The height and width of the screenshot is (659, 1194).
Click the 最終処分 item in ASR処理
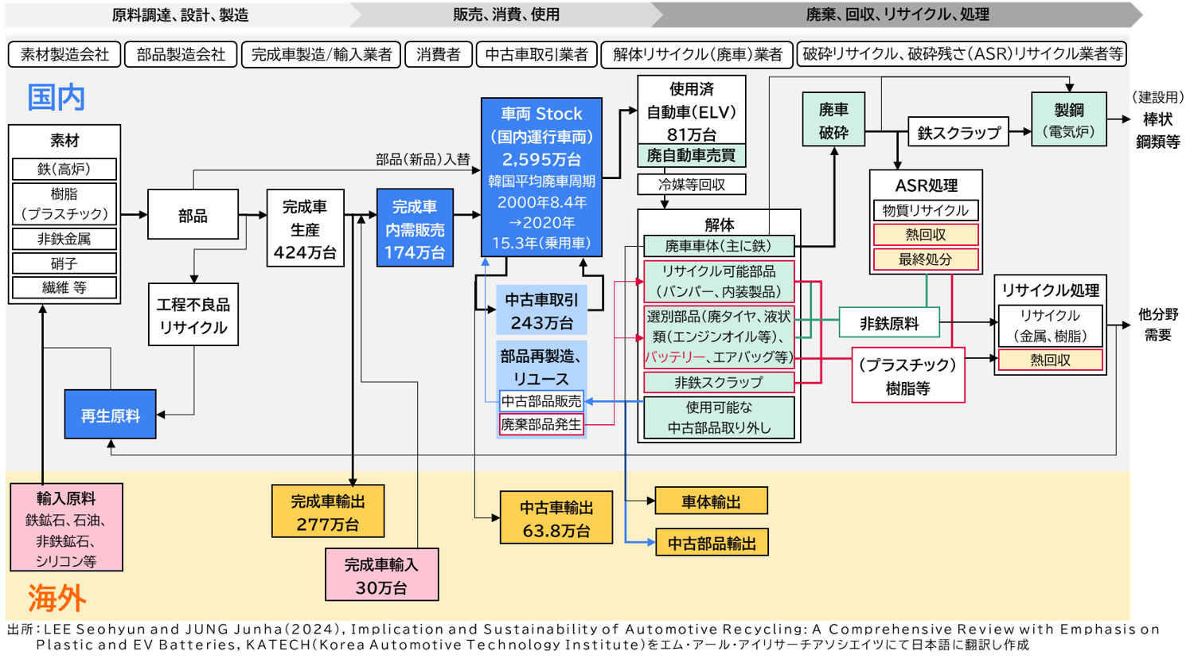[925, 259]
